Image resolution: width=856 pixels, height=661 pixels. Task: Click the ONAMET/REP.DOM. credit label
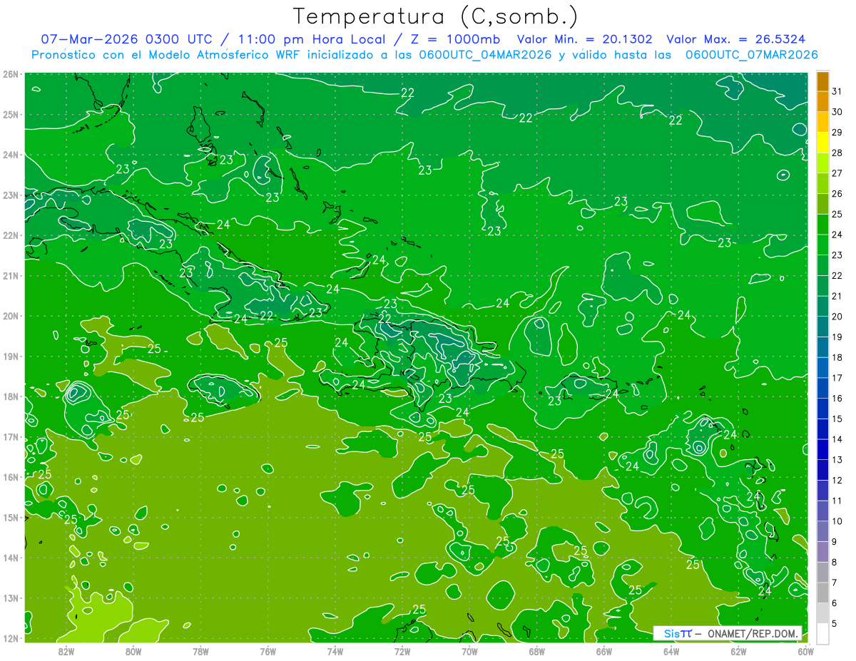pos(755,633)
